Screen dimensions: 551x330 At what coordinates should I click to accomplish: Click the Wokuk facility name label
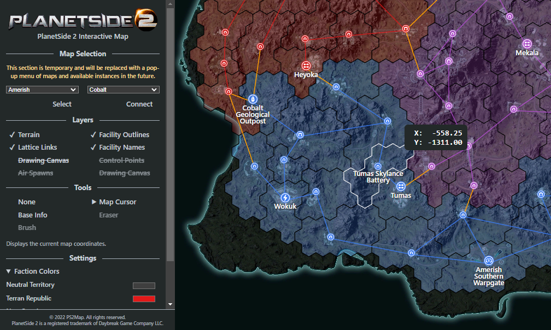(x=285, y=207)
